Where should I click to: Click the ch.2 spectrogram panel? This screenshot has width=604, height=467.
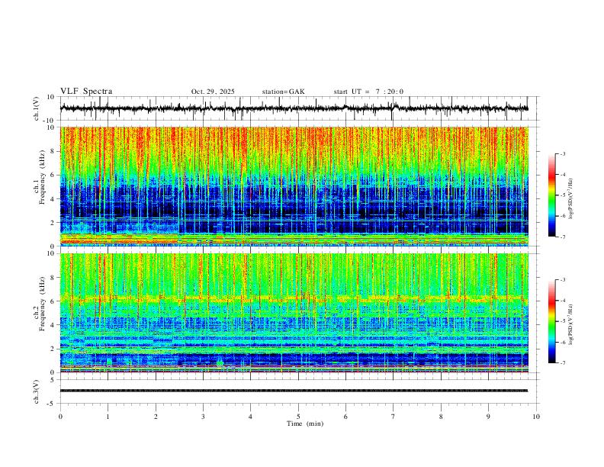(x=294, y=313)
